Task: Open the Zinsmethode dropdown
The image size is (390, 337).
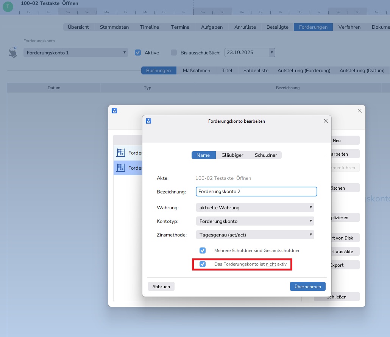Action: pyautogui.click(x=255, y=235)
